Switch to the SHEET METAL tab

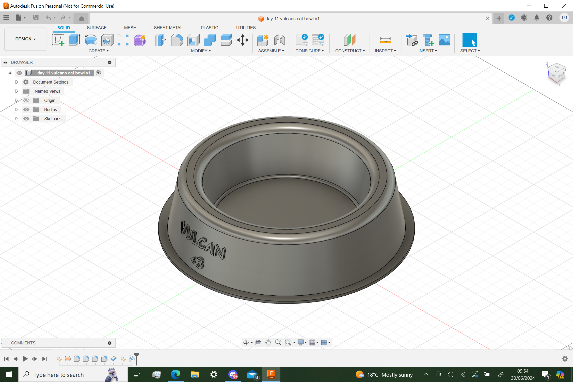(168, 28)
